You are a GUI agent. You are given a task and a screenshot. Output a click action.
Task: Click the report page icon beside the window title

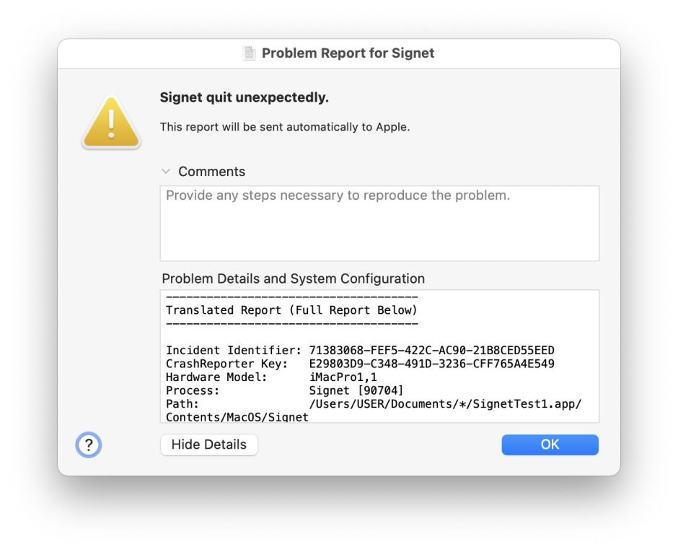[248, 53]
